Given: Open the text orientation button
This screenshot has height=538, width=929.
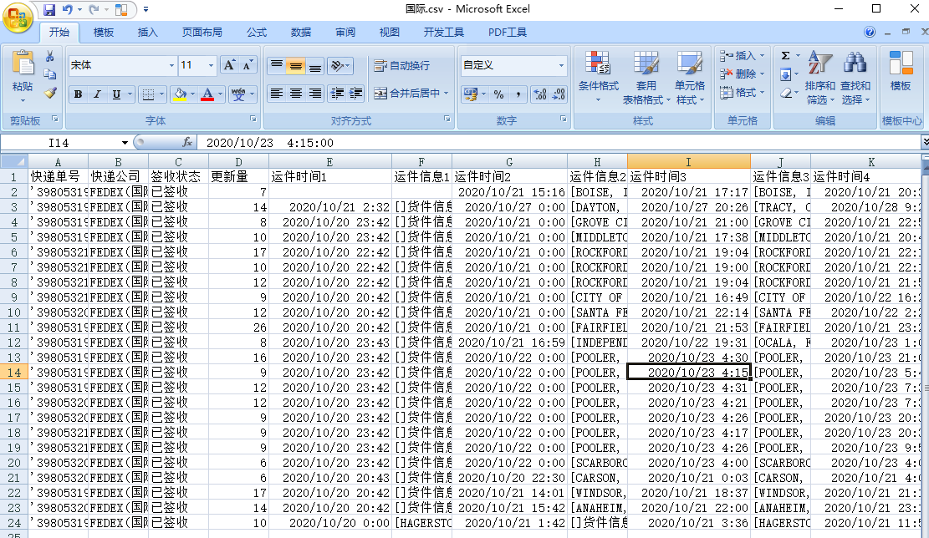Looking at the screenshot, I should click(x=340, y=65).
